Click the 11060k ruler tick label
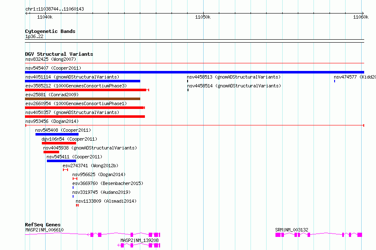Image resolution: width=376 pixels, height=250 pixels. pos(361,17)
